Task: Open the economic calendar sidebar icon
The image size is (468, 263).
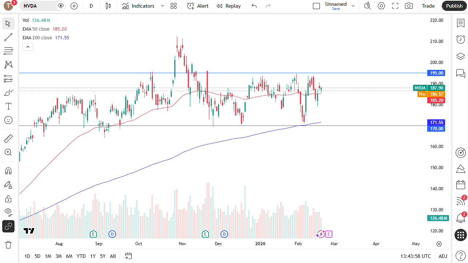Action: [461, 185]
